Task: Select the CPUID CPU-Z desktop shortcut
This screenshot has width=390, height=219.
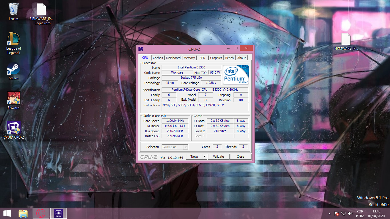Action: click(x=13, y=130)
